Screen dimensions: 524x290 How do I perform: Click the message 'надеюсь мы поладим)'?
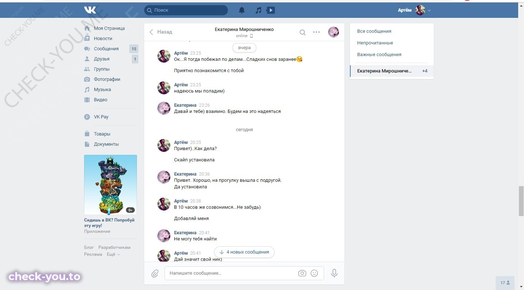199,91
